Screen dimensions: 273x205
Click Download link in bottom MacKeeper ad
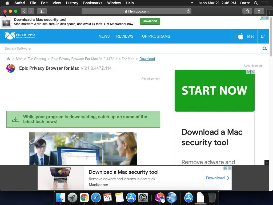click(x=218, y=178)
